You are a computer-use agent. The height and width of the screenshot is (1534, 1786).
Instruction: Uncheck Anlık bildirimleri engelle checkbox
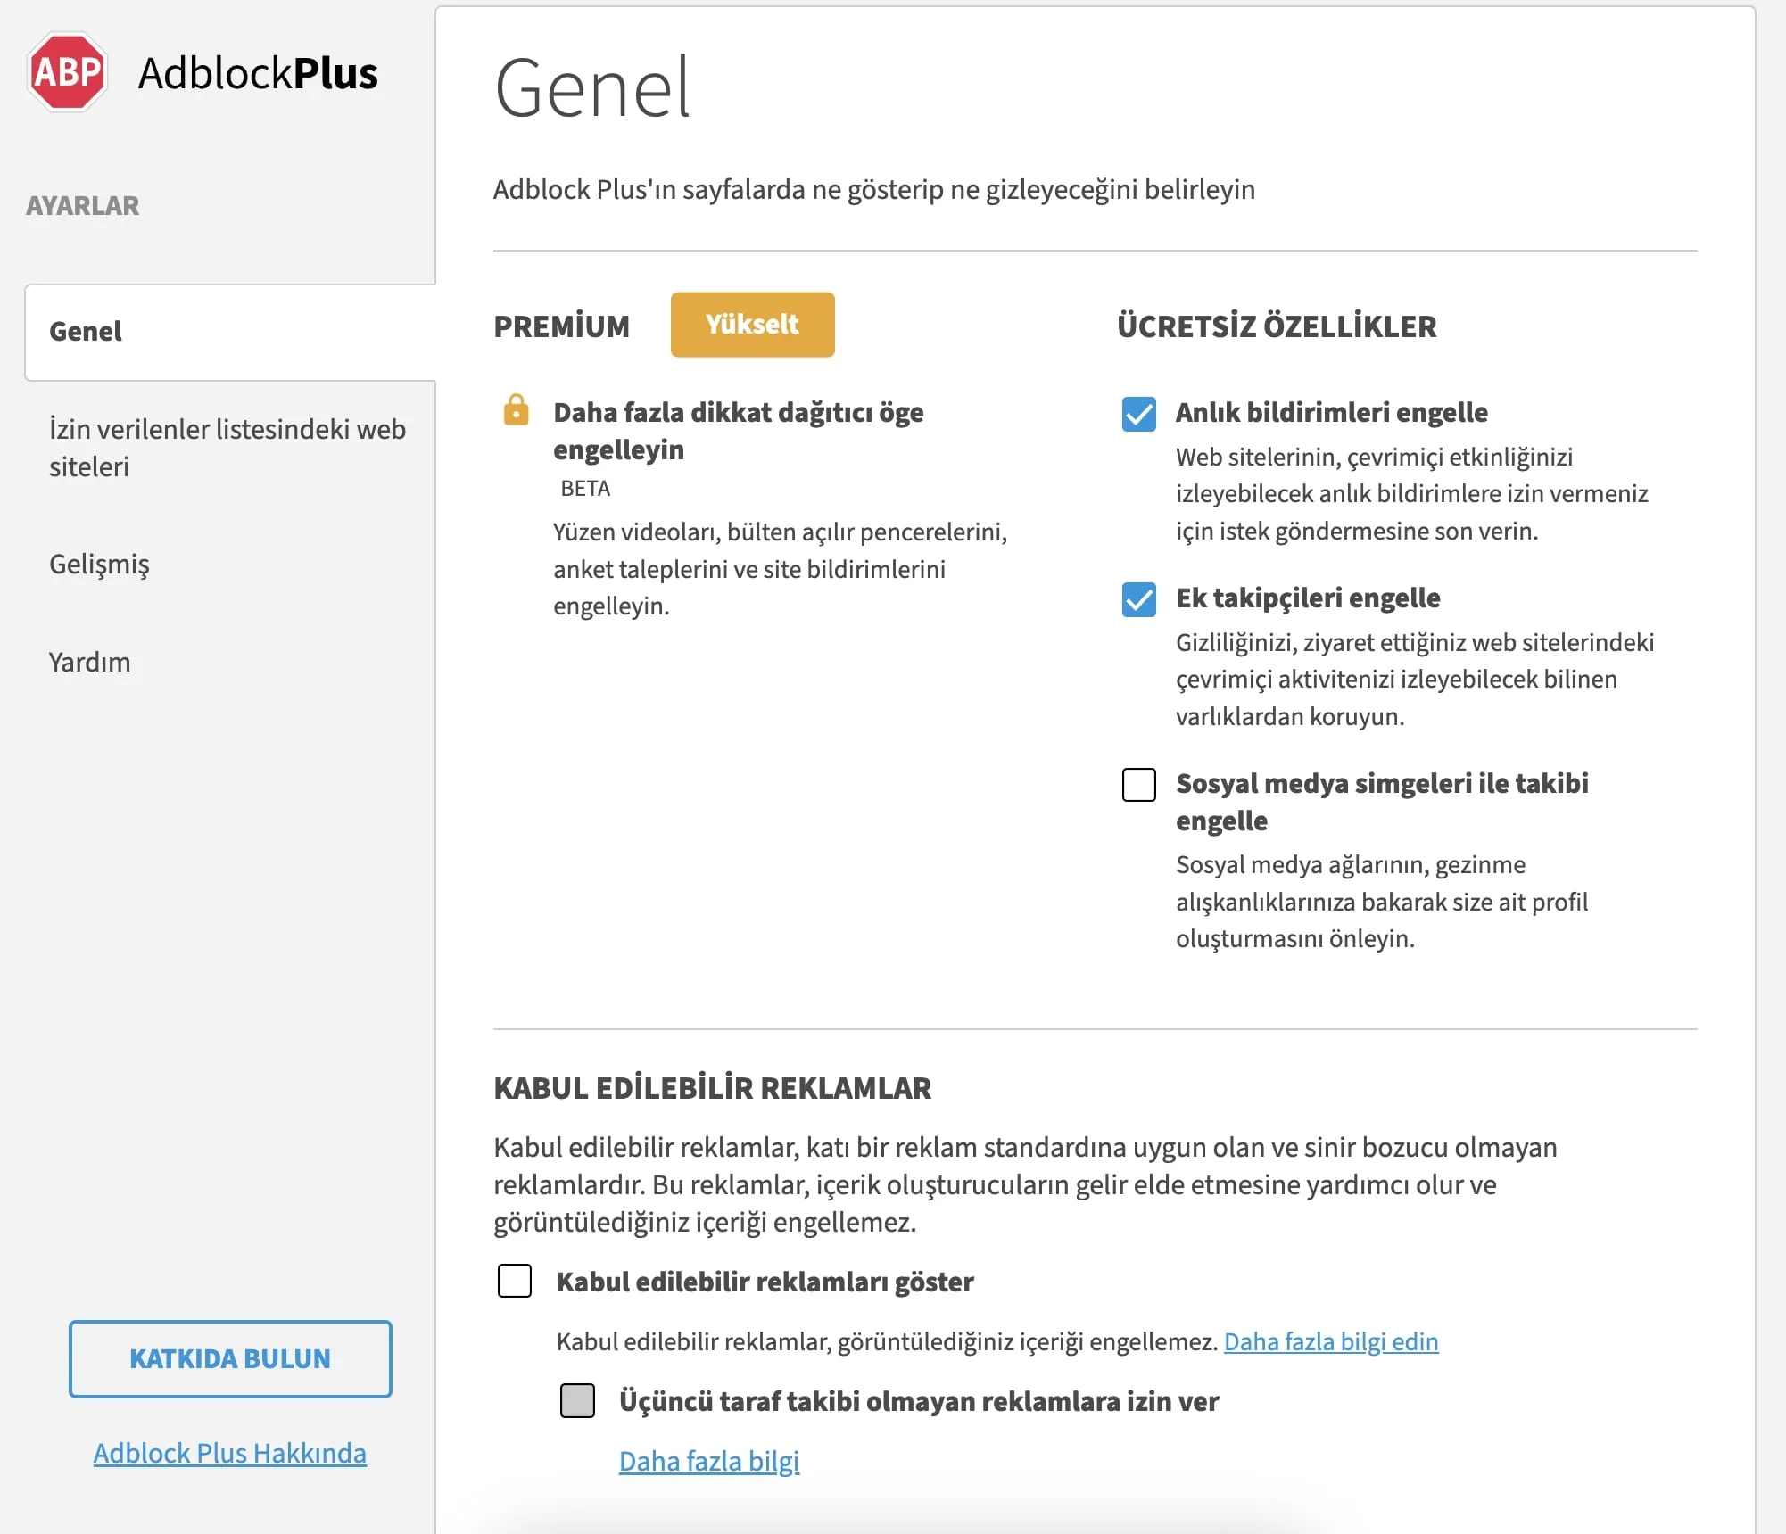[x=1138, y=414]
